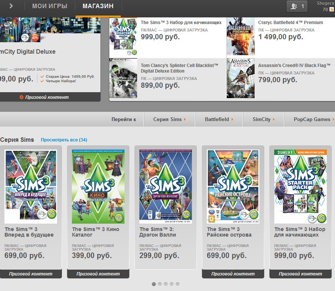Open Battlefield 4 Premium cover thumbnail
335x291 pixels.
(x=241, y=37)
